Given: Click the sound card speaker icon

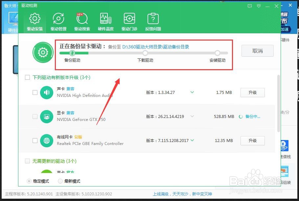Looking at the screenshot, I should pos(47,93).
